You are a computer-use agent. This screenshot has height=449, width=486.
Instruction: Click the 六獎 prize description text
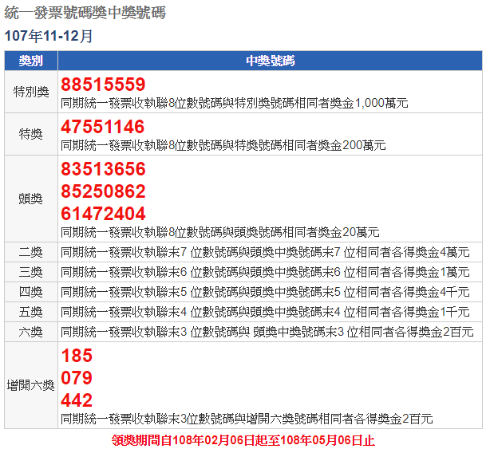(x=267, y=332)
